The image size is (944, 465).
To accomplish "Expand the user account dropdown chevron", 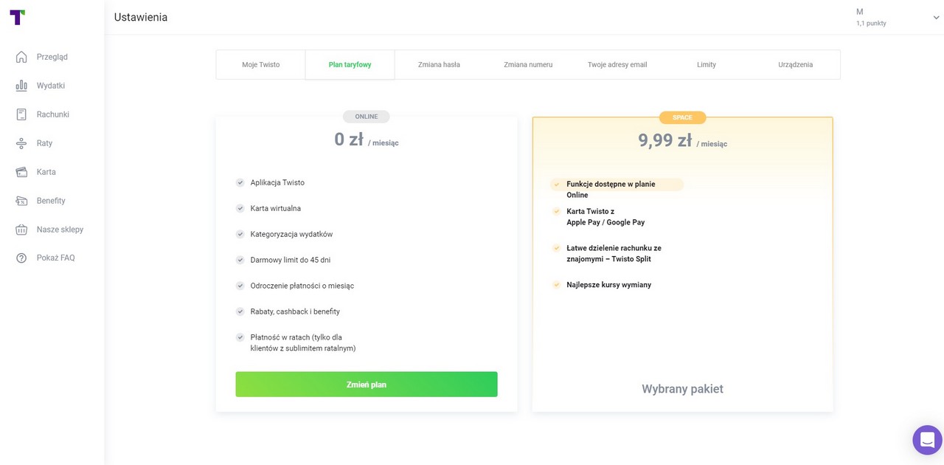I will click(936, 18).
